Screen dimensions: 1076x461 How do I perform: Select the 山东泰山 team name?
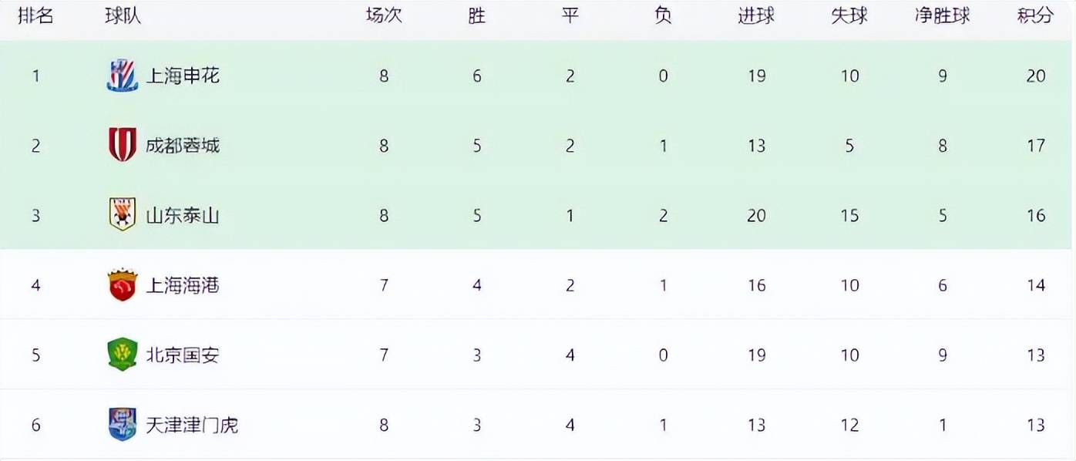click(x=183, y=215)
